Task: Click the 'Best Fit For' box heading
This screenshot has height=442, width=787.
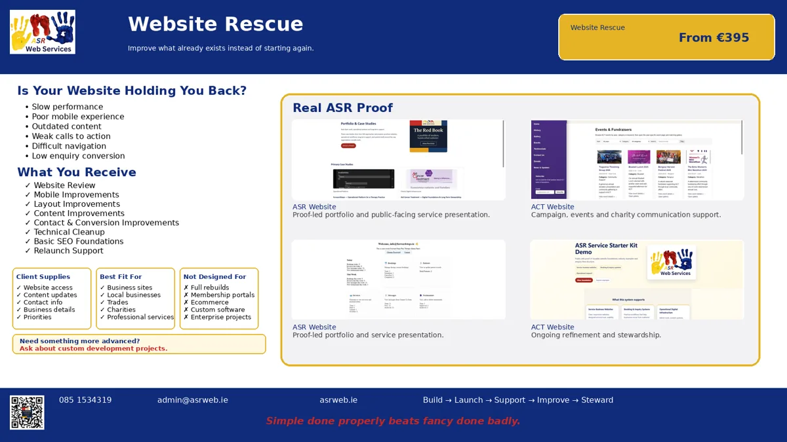Action: (x=121, y=277)
